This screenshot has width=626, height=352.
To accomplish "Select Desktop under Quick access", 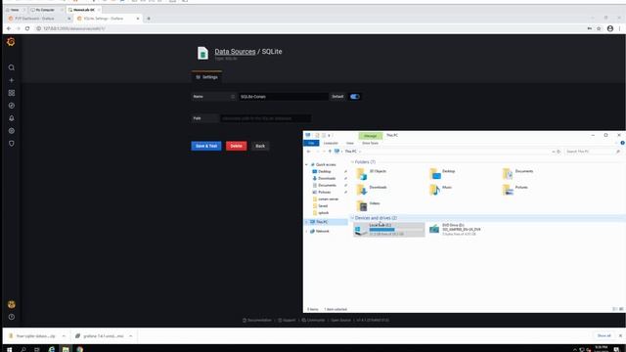I will click(324, 172).
